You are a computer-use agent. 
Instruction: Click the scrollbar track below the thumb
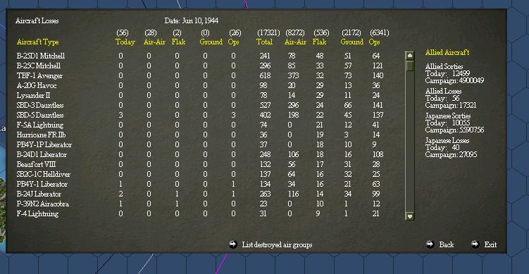click(x=410, y=142)
